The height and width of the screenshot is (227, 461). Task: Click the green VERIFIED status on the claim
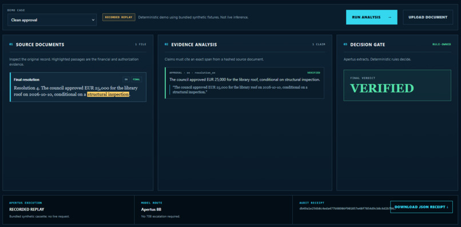[313, 73]
